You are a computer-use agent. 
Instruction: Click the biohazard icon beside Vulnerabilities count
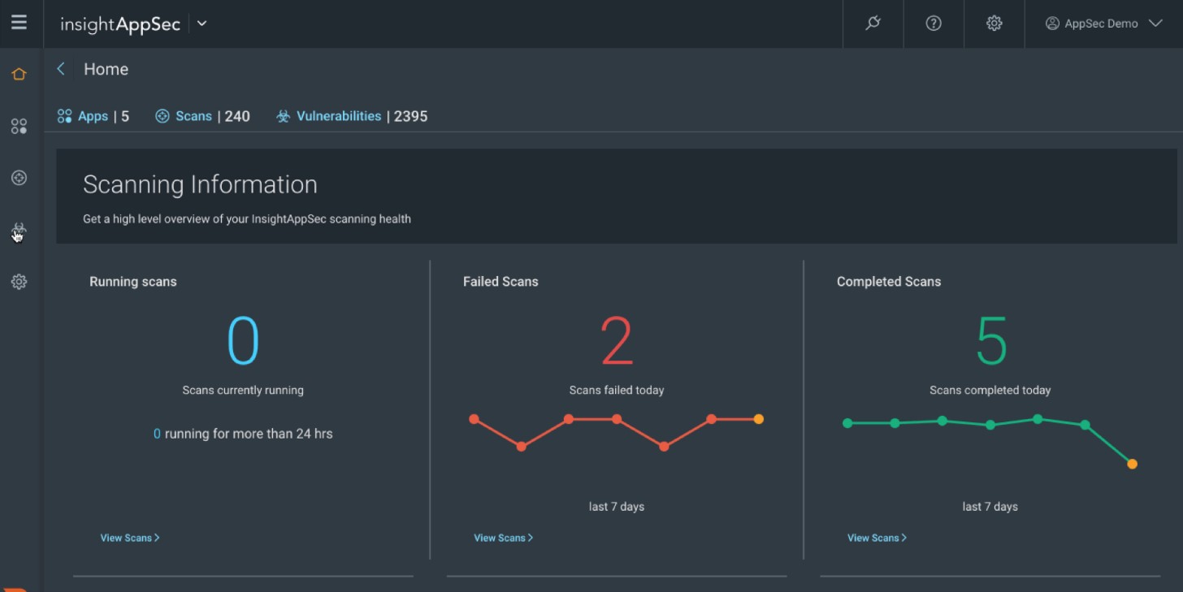[283, 115]
